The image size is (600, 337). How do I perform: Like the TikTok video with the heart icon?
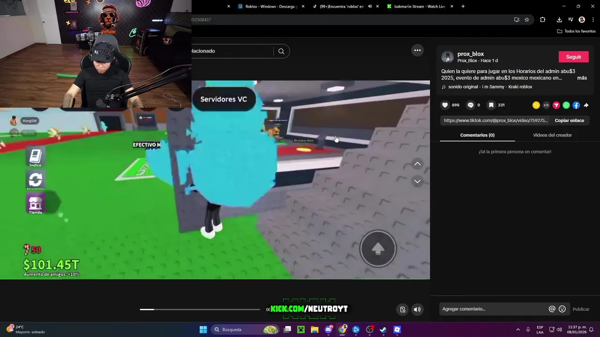pos(445,105)
